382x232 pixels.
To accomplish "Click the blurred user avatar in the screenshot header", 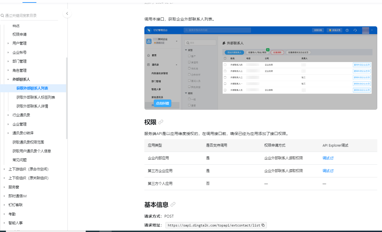I will 366,30.
